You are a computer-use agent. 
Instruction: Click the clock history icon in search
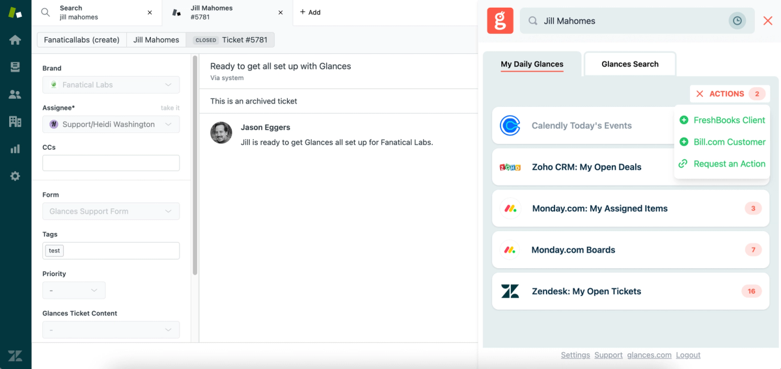tap(737, 21)
